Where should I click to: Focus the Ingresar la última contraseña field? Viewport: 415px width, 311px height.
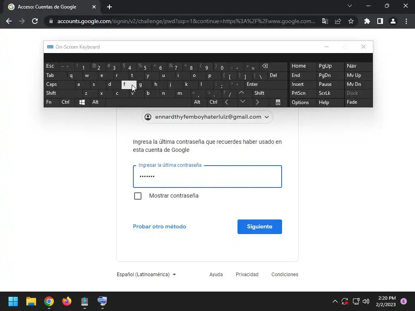point(207,177)
